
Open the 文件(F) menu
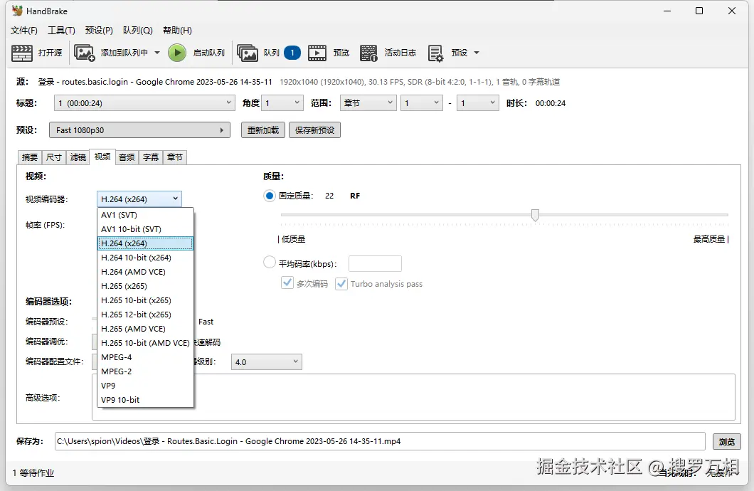(x=24, y=31)
